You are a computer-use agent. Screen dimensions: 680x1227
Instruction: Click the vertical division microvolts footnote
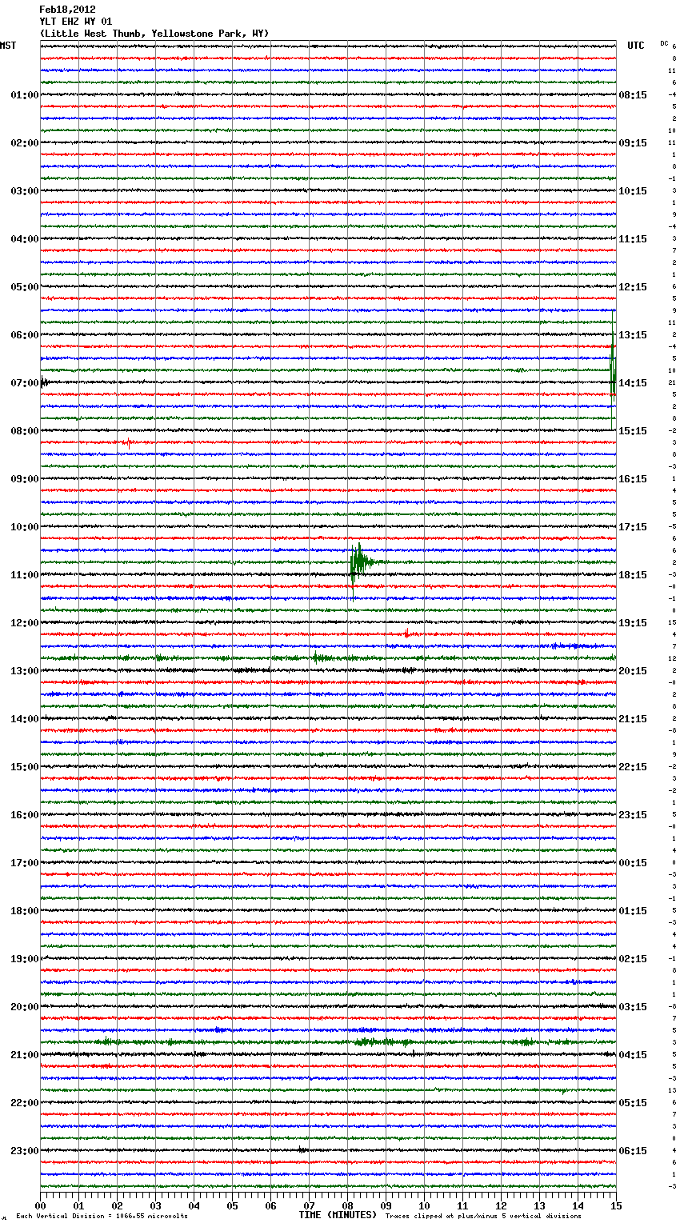(x=102, y=1216)
